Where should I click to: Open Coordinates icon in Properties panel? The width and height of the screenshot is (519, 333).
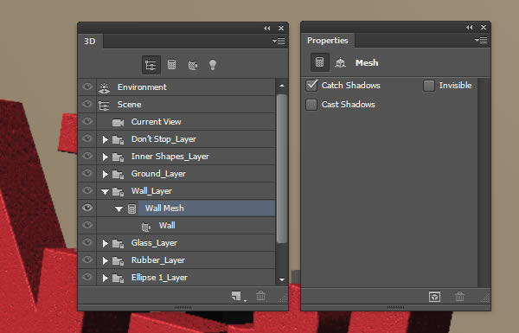pyautogui.click(x=340, y=62)
